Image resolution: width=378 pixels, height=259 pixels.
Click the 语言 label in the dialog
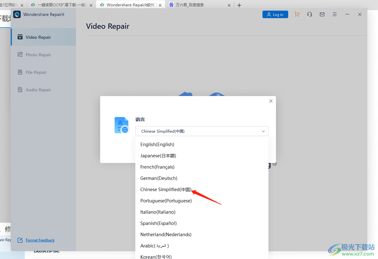pos(140,119)
